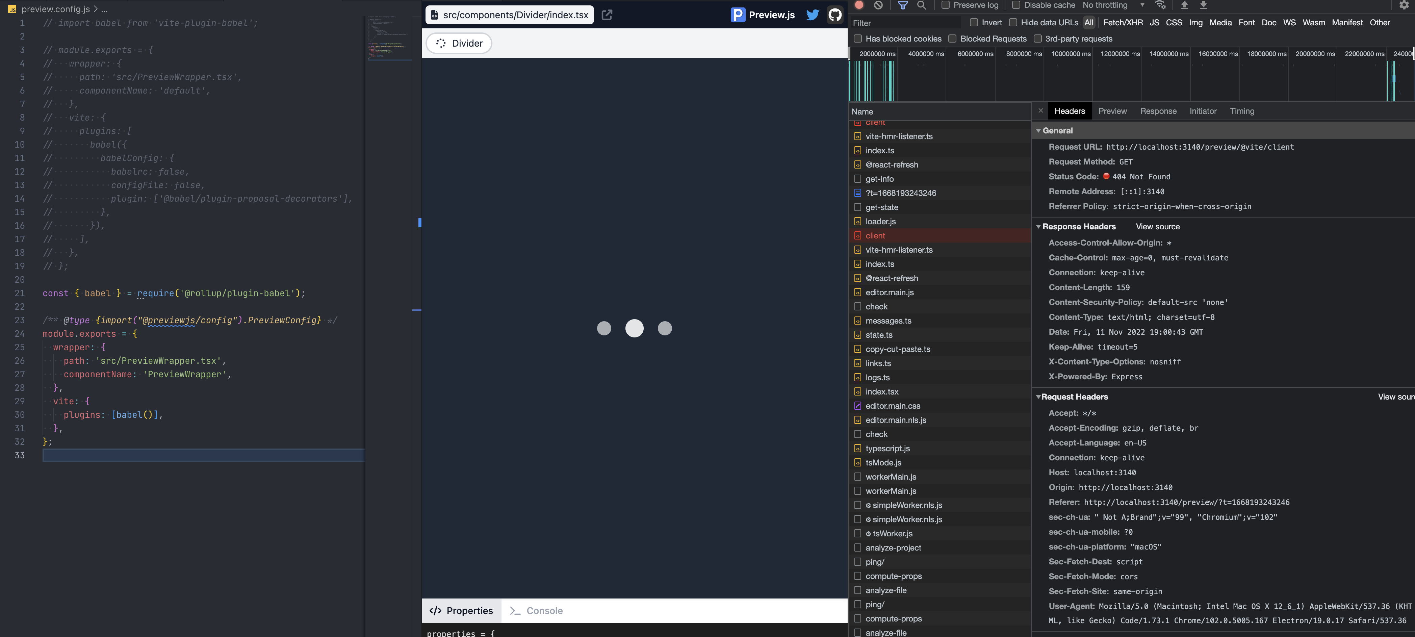Screen dimensions: 1415x637
Task: Close the request details pane
Action: [x=1040, y=110]
